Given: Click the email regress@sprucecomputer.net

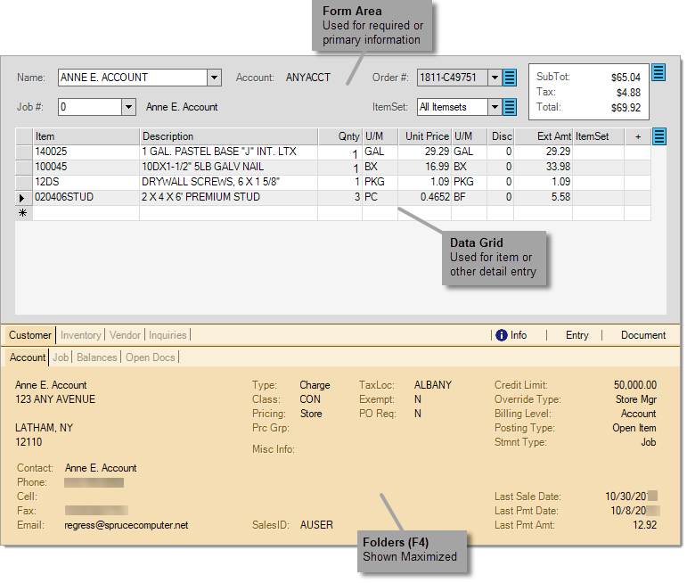Looking at the screenshot, I should pyautogui.click(x=127, y=525).
